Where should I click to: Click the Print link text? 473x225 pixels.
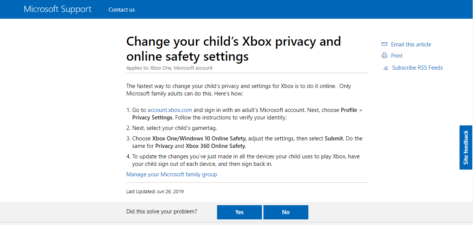coord(397,56)
